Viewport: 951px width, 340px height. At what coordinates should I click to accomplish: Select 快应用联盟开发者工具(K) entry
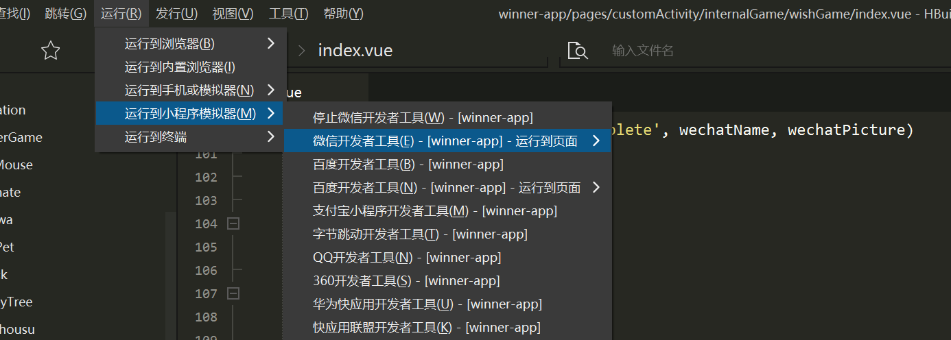pos(447,328)
